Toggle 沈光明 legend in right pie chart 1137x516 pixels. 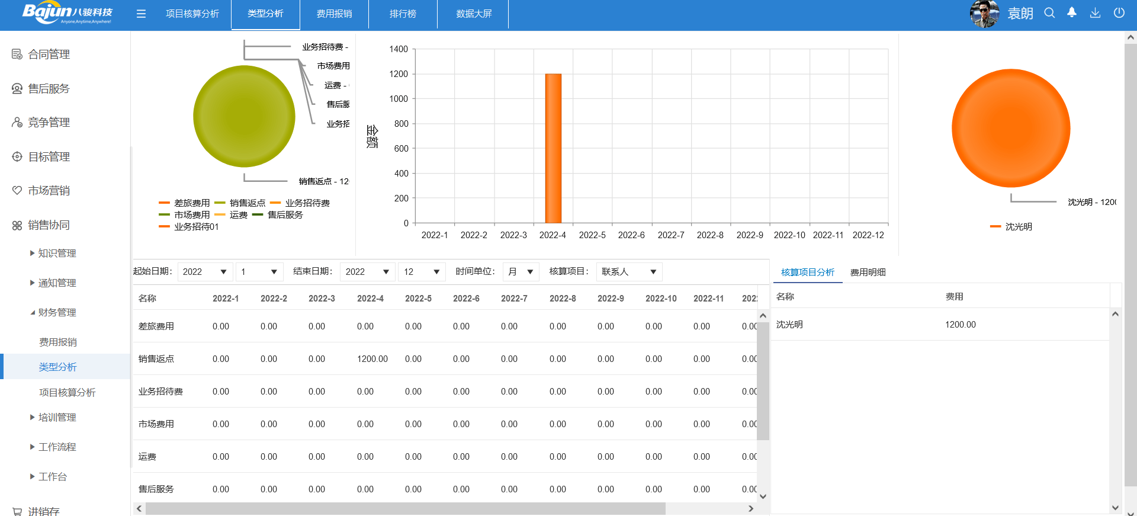click(x=1011, y=227)
